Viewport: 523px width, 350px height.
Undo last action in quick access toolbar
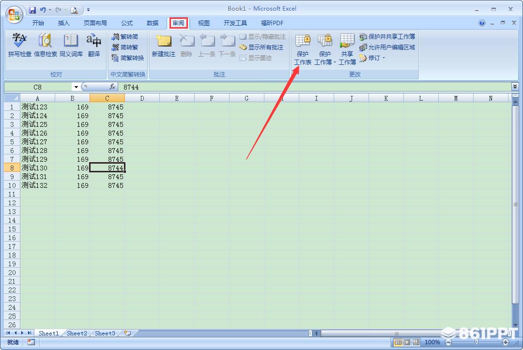pos(43,10)
